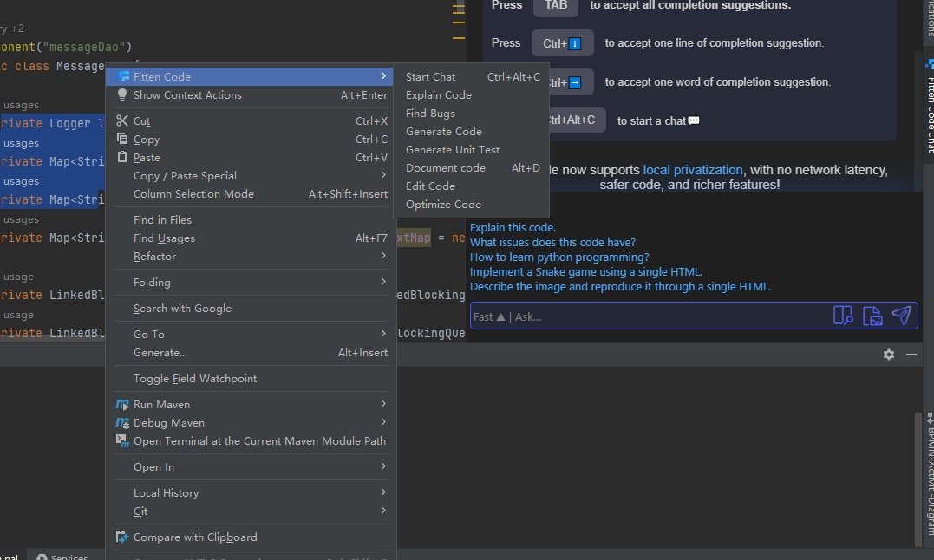Expand the Debug Maven submenu arrow
The image size is (934, 560).
coord(383,422)
